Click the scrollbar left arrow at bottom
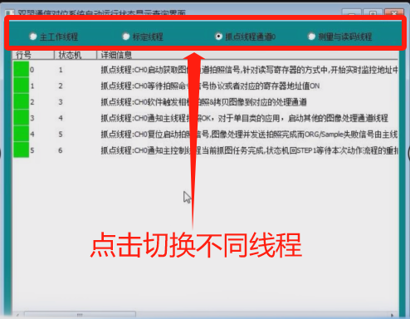This screenshot has width=410, height=319. pos(17,315)
